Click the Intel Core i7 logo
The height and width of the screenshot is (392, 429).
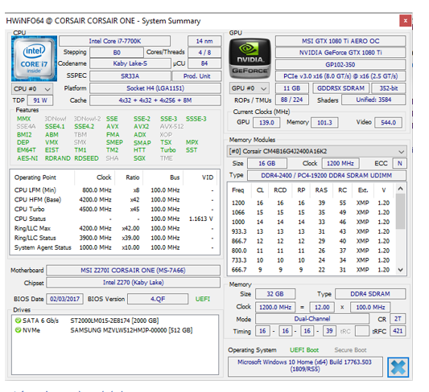coord(34,59)
